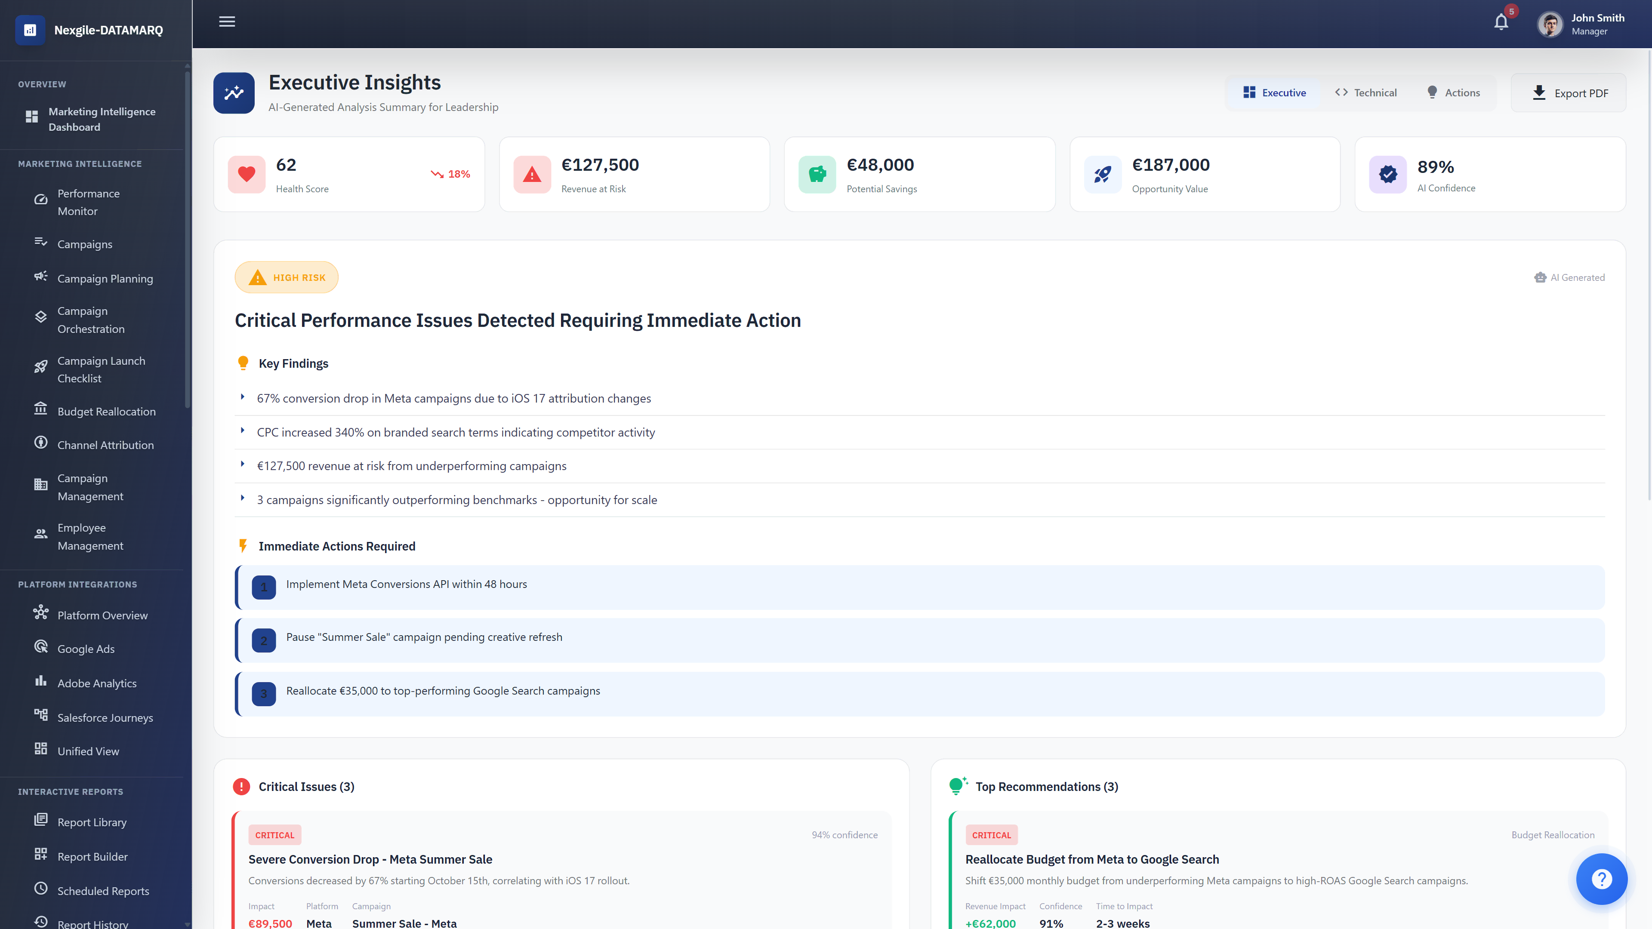Switch to the Technical view

coord(1366,92)
